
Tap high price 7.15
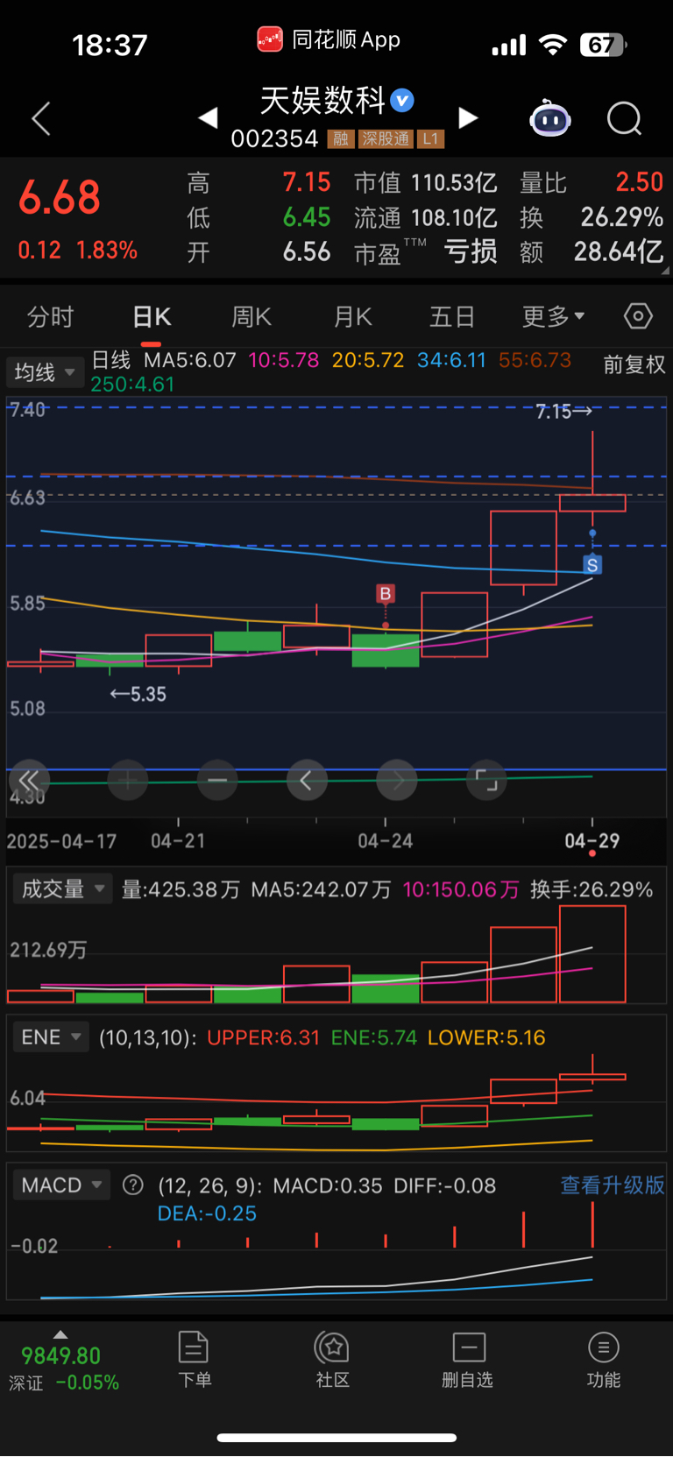coord(307,182)
